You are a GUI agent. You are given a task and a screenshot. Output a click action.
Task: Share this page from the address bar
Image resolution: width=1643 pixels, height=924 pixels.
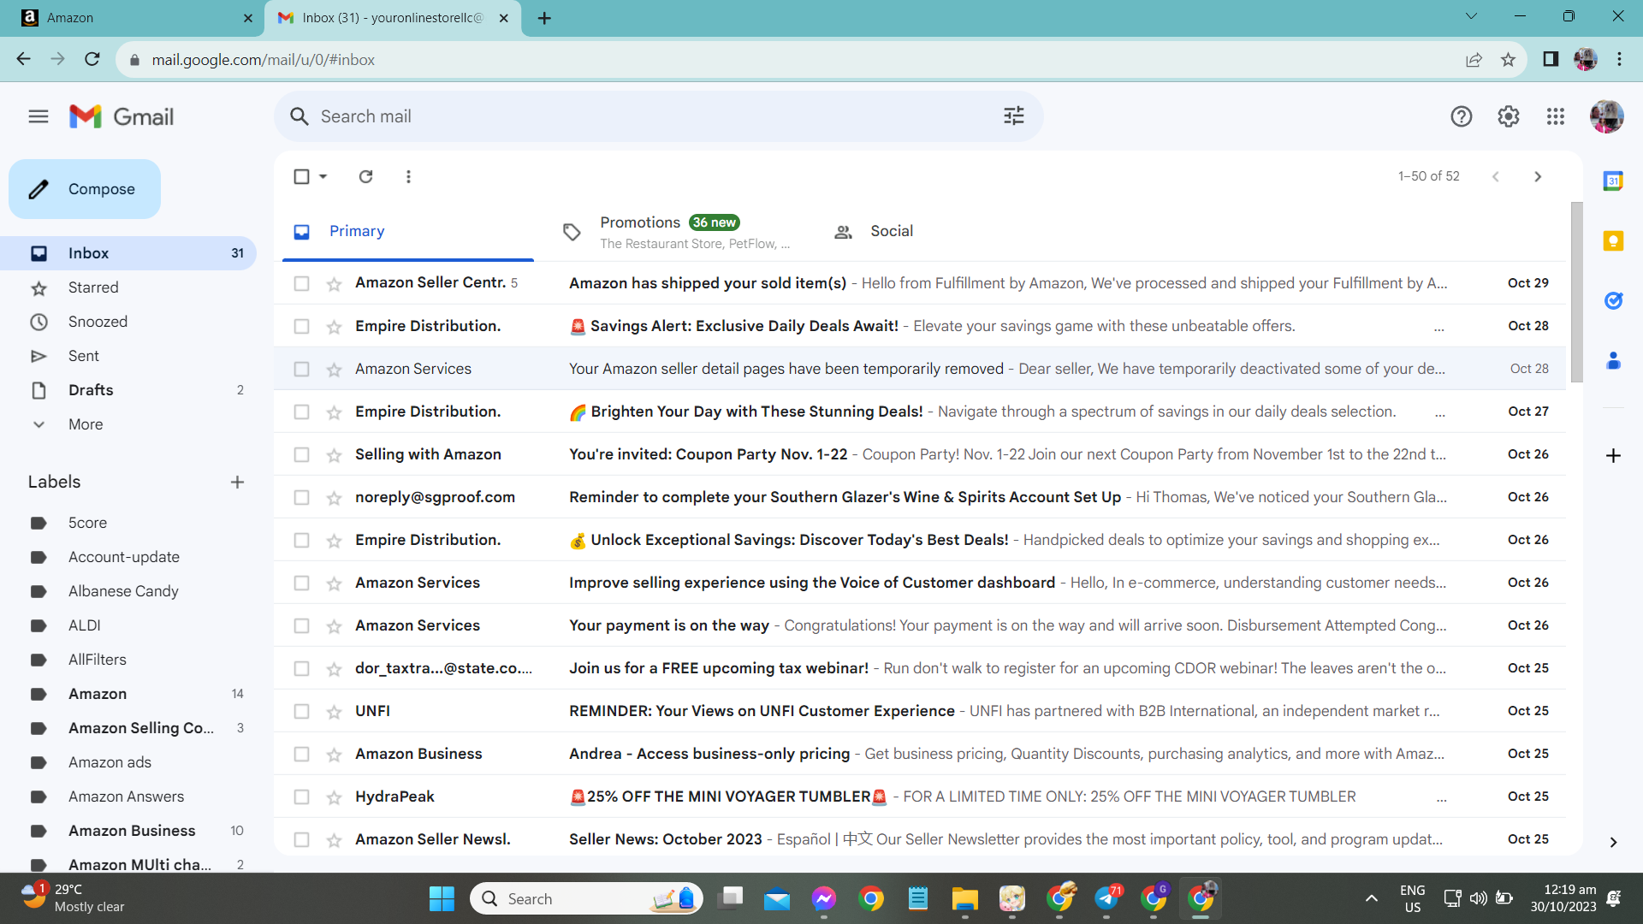(x=1474, y=60)
